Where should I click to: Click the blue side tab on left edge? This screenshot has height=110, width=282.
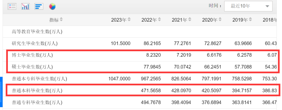click(1, 92)
